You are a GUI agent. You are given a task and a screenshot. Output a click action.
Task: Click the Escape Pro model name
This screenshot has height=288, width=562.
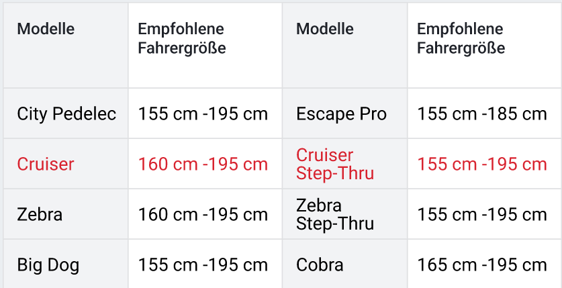[x=341, y=113]
